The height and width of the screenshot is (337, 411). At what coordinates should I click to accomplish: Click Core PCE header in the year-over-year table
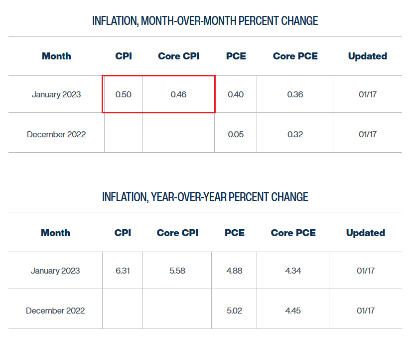pos(293,233)
